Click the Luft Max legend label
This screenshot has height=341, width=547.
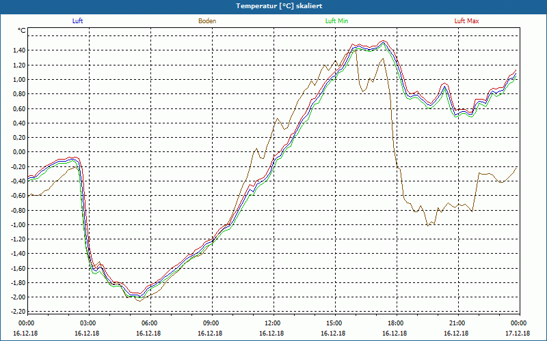[x=466, y=21]
